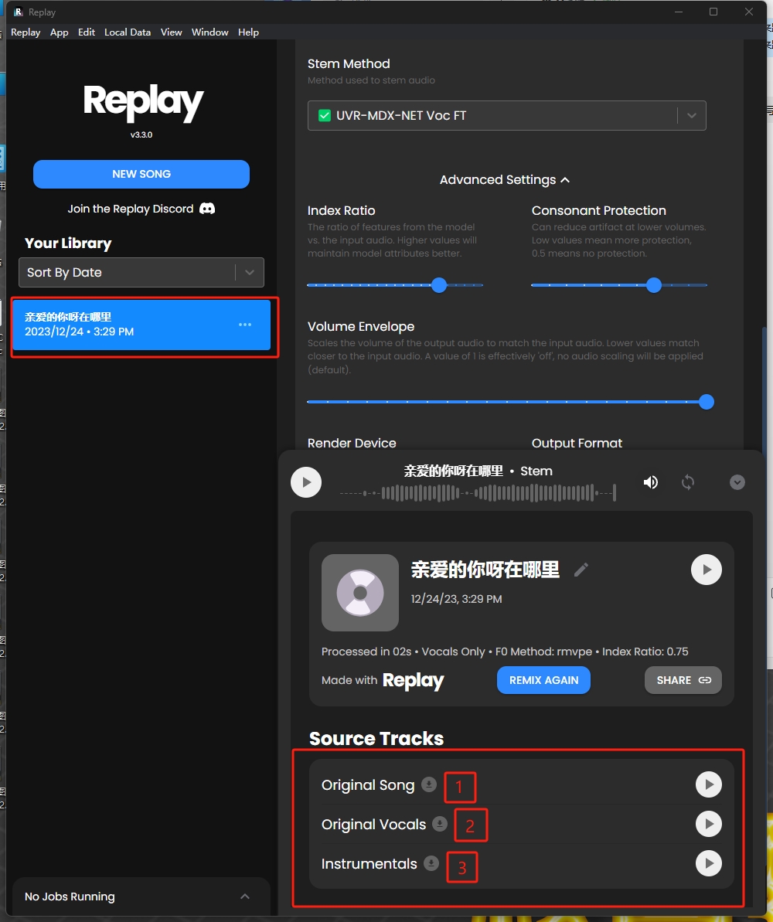This screenshot has width=773, height=922.
Task: Download the Original Vocals track
Action: pyautogui.click(x=439, y=824)
